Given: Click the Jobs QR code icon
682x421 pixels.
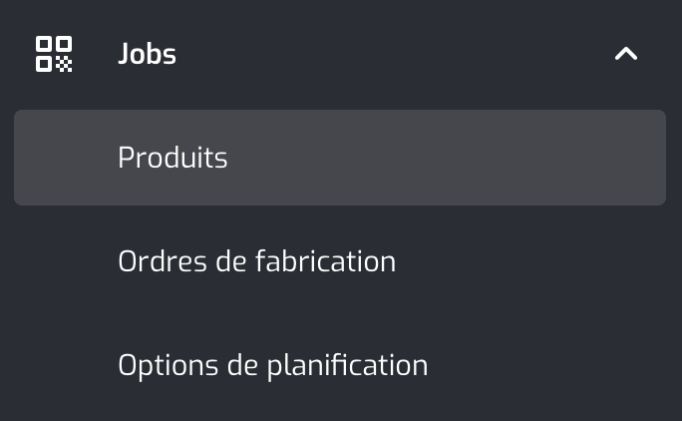Looking at the screenshot, I should click(54, 54).
